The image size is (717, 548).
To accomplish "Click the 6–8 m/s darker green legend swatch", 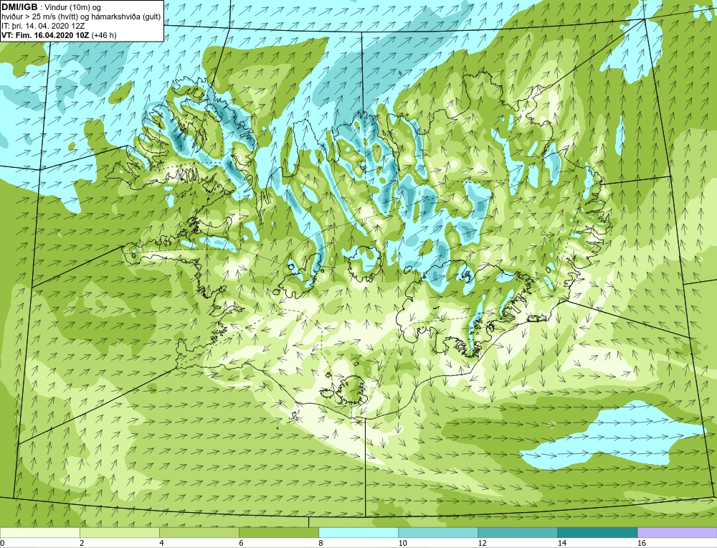I will click(278, 532).
